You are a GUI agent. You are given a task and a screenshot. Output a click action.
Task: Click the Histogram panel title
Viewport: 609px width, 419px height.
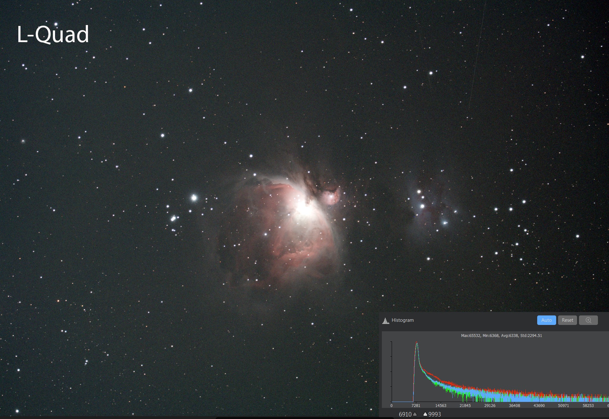402,320
